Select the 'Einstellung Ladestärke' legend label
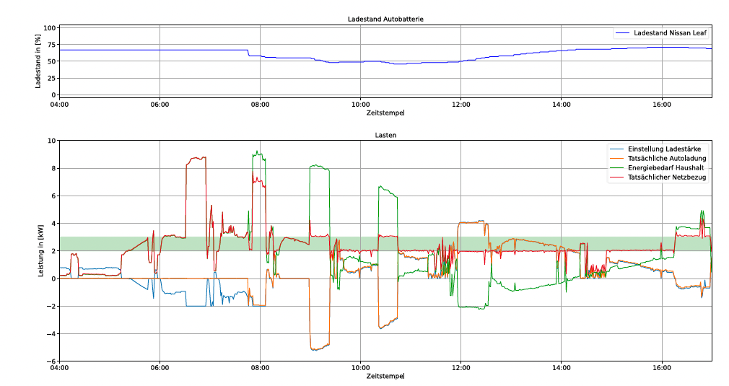The height and width of the screenshot is (386, 729). (664, 149)
